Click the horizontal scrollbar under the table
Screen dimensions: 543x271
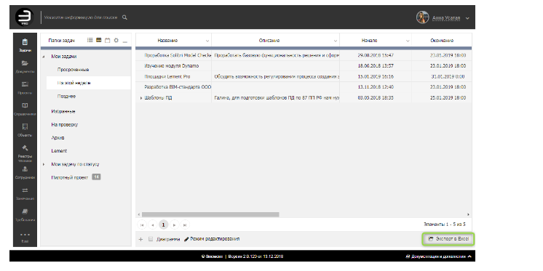click(x=210, y=214)
